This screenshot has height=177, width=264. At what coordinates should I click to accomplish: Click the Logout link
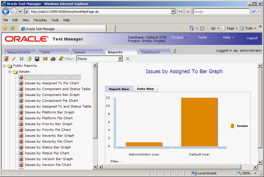click(252, 38)
